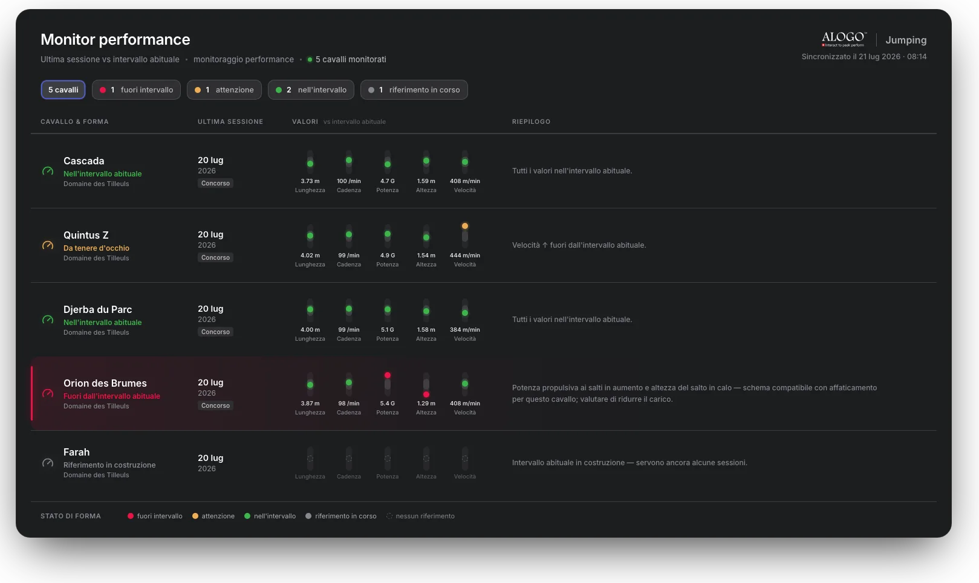Click 'Riferimento in costruzione' status for Farah
The width and height of the screenshot is (979, 583).
tap(109, 465)
